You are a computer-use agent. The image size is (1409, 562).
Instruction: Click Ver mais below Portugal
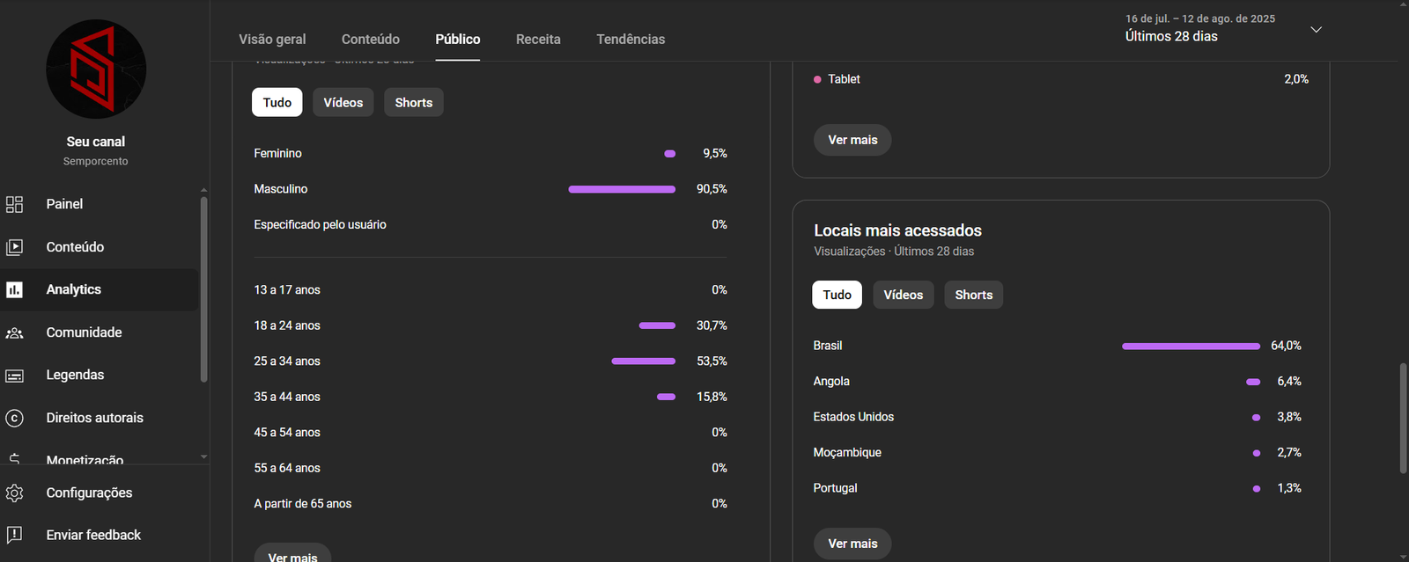[852, 544]
